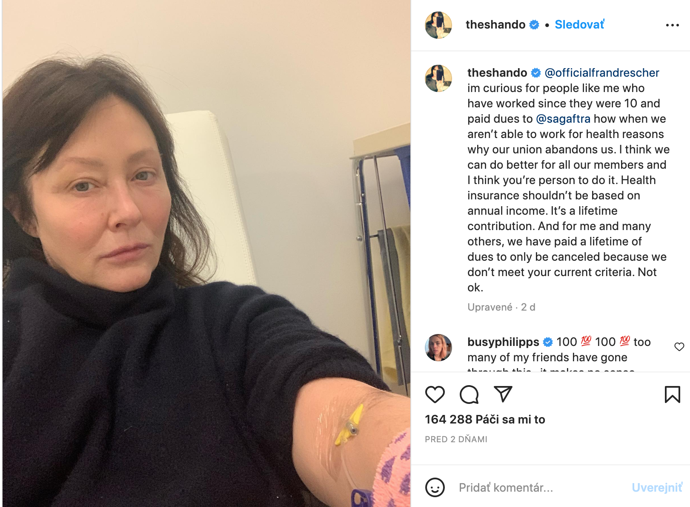Open the busyphilipps username link
The height and width of the screenshot is (507, 690).
click(503, 342)
